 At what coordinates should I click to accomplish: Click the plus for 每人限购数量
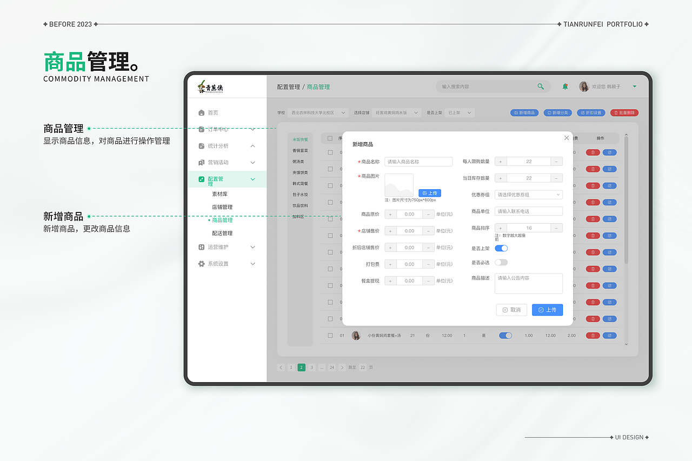click(x=501, y=162)
